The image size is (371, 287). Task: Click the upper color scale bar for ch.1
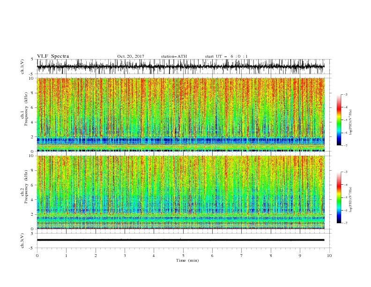(x=339, y=120)
